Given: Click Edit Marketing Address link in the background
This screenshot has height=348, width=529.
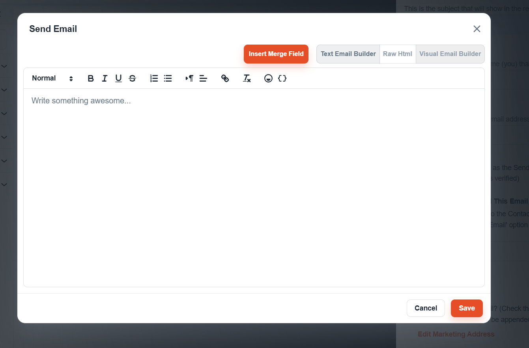Looking at the screenshot, I should click(x=456, y=334).
